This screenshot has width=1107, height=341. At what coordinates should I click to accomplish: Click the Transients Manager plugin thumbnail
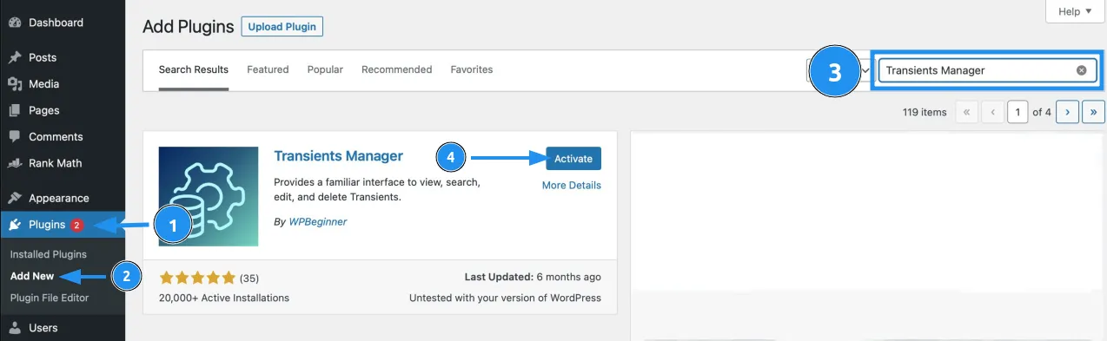click(x=209, y=196)
